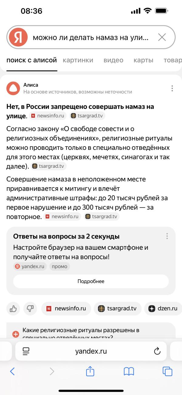This screenshot has height=395, width=182.
Task: Dislike the answer with thumbs down
Action: click(x=30, y=309)
